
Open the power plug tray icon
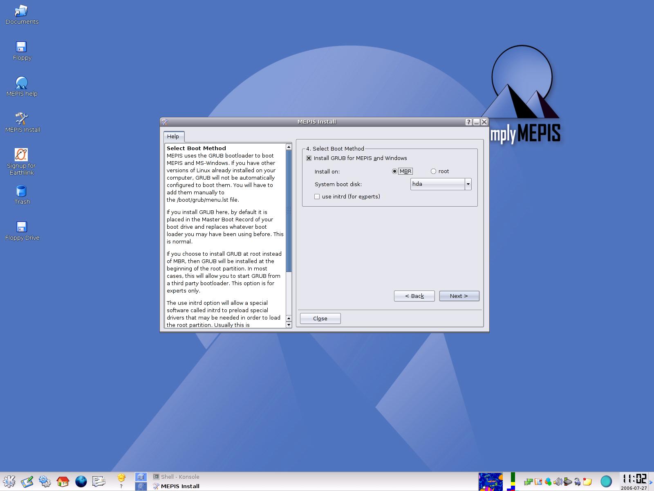(x=577, y=482)
